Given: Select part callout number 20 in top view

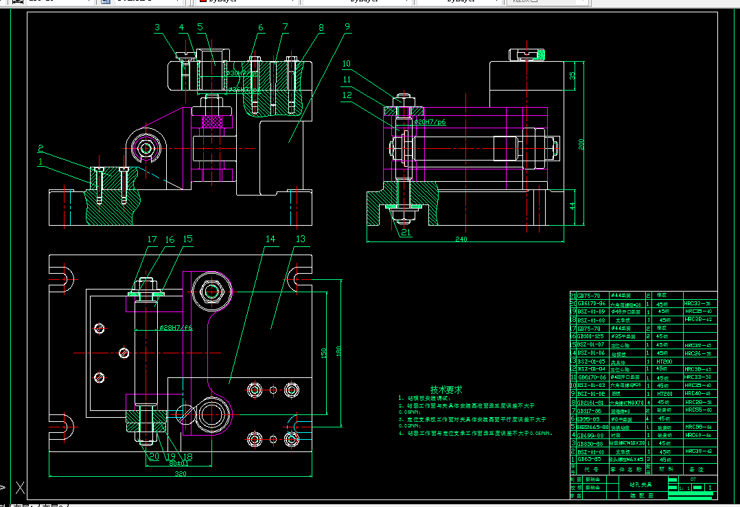Looking at the screenshot, I should 154,456.
